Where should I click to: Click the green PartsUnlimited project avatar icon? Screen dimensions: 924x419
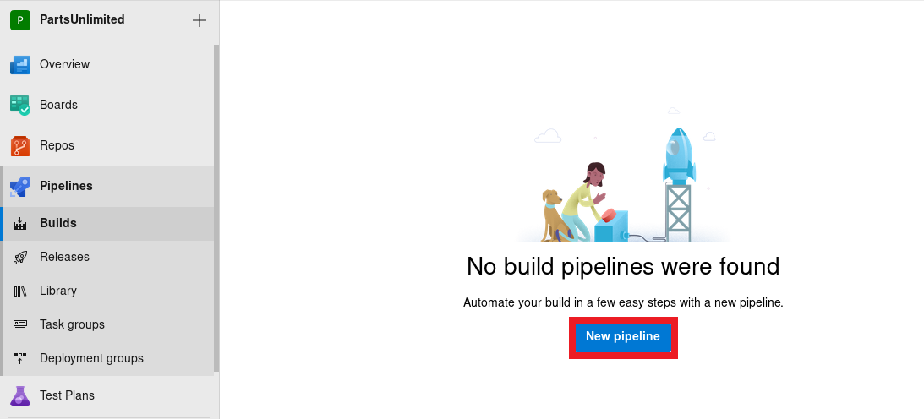pos(20,20)
